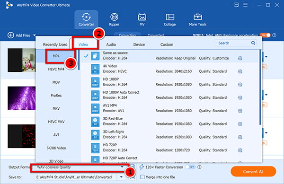The height and width of the screenshot is (184, 284).
Task: Toggle hardware acceleration switch off
Action: pyautogui.click(x=265, y=35)
